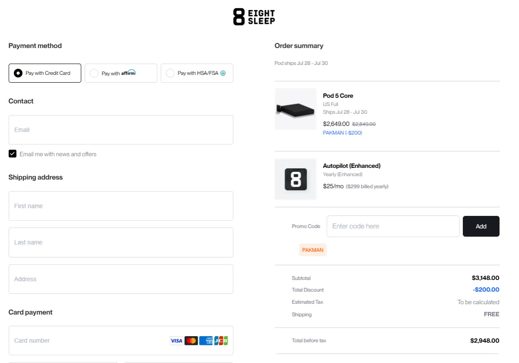Image resolution: width=519 pixels, height=363 pixels.
Task: Focus the Email input field
Action: (x=121, y=130)
